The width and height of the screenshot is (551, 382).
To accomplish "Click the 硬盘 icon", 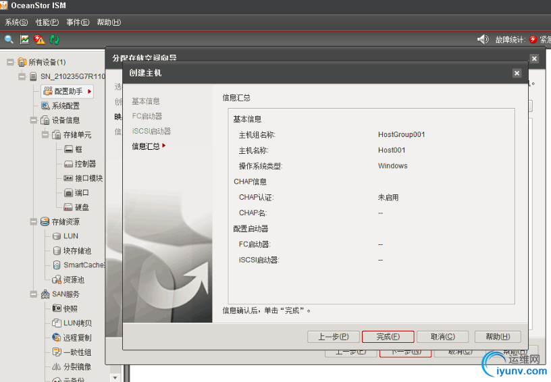I will click(68, 207).
